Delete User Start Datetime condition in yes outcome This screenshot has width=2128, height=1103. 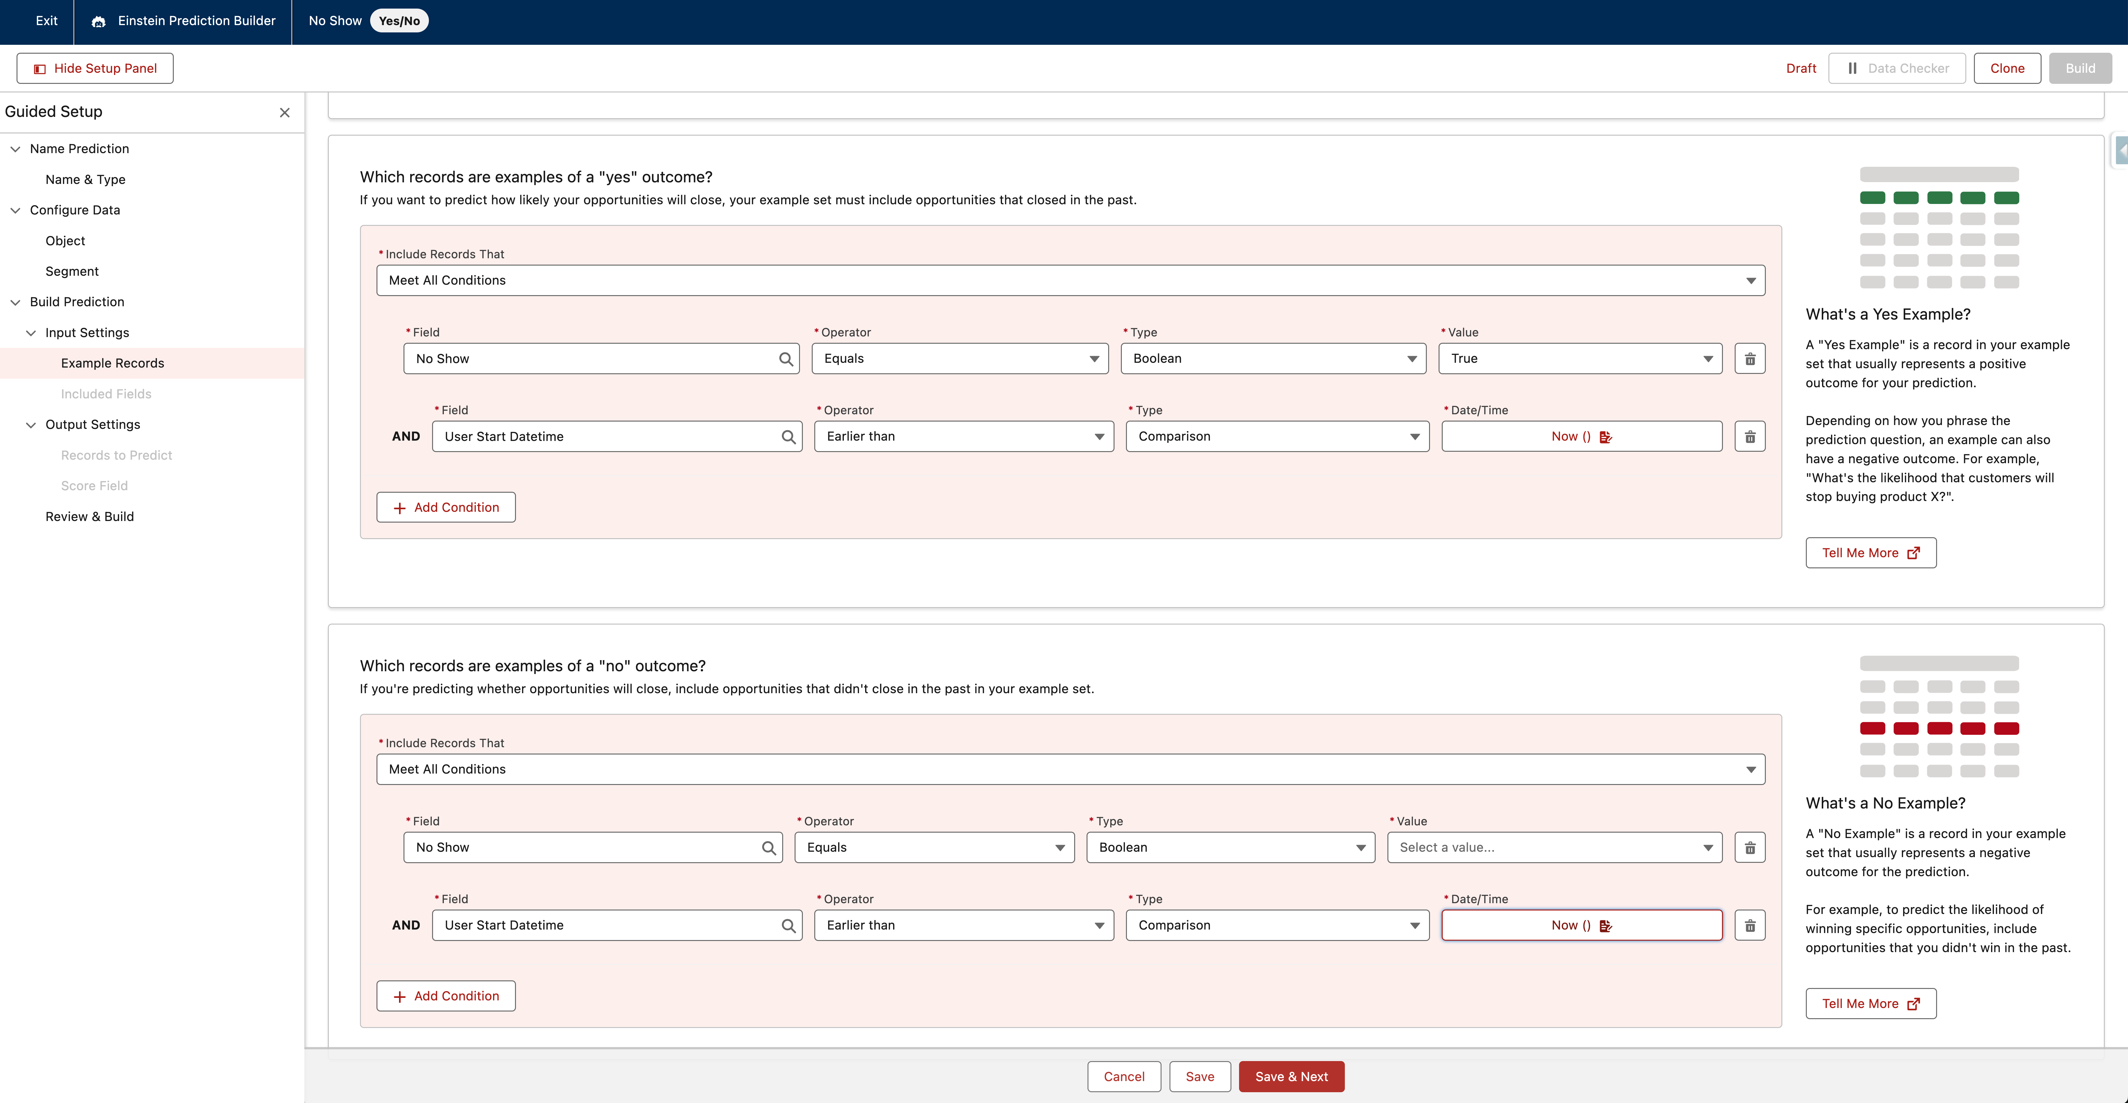click(1750, 436)
